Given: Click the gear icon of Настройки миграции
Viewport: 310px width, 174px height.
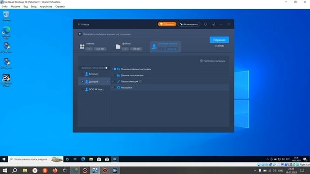Looking at the screenshot, I should pyautogui.click(x=201, y=61).
